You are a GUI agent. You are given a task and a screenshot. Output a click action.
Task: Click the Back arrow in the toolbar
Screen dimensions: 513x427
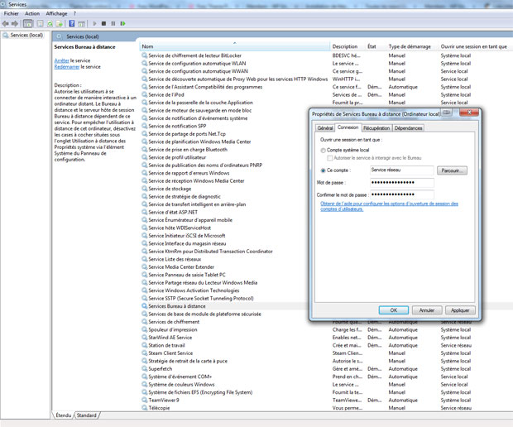[7, 23]
